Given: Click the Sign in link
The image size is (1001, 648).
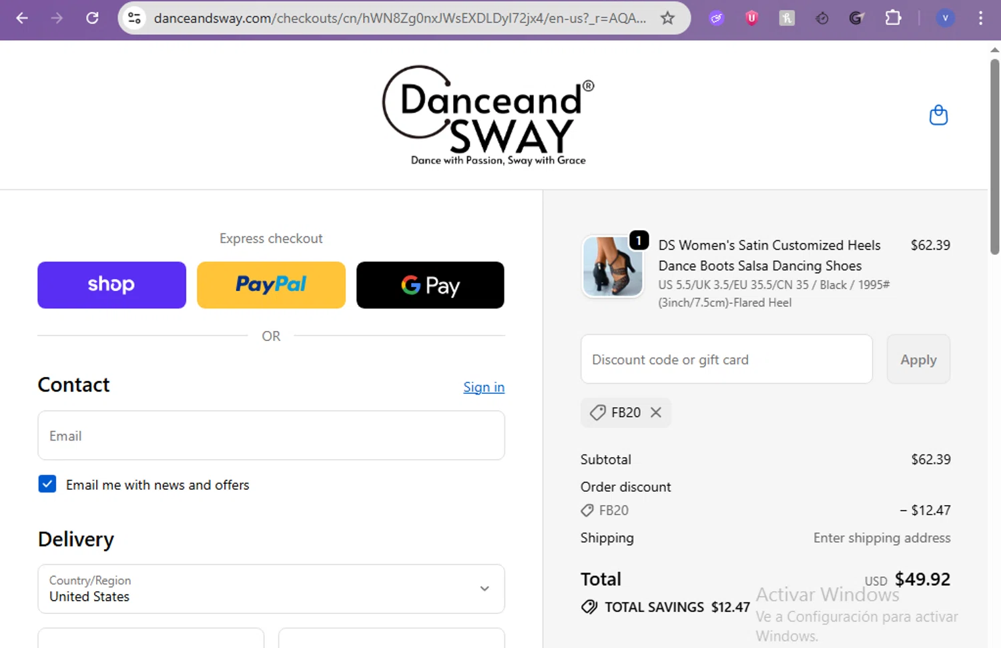Looking at the screenshot, I should point(484,387).
